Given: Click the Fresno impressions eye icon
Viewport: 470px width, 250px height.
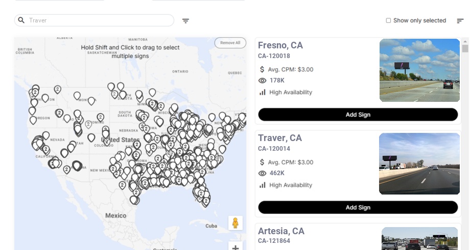Looking at the screenshot, I should point(263,80).
